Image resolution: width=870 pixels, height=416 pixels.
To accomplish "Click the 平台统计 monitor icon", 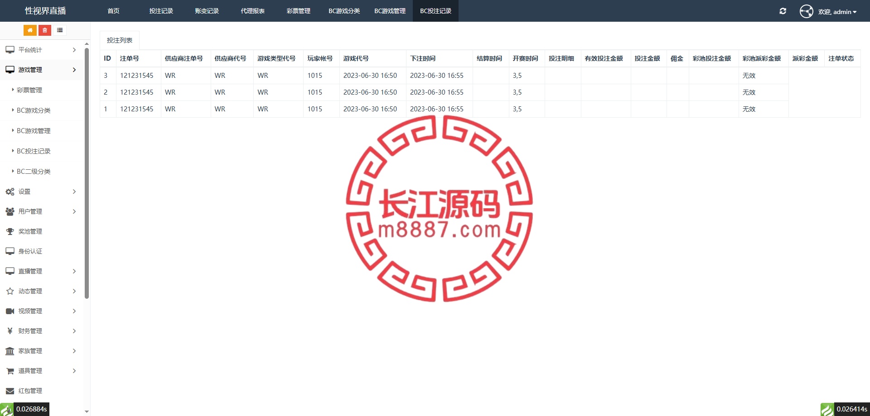I will [x=10, y=50].
